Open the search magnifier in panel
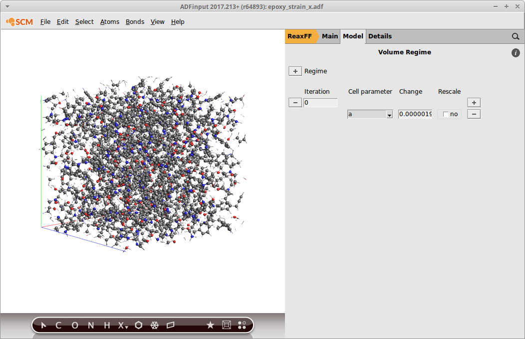This screenshot has height=339, width=525. 516,36
